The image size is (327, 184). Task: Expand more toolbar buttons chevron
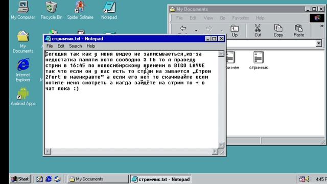(322, 26)
